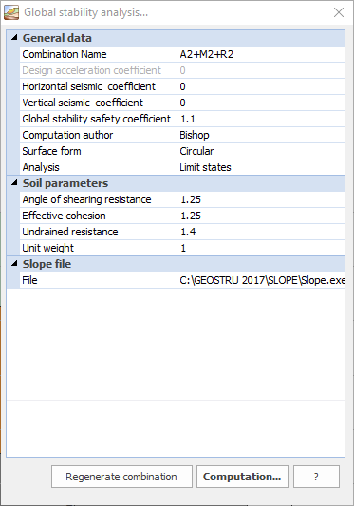Collapse the General data section
This screenshot has width=354, height=506.
(x=14, y=38)
